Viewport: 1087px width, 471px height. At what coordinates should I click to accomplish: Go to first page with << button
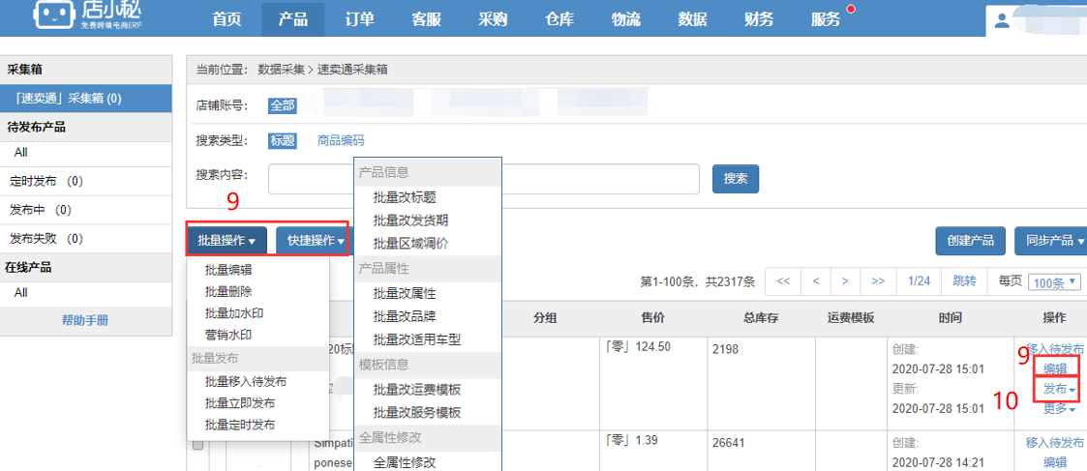point(783,281)
